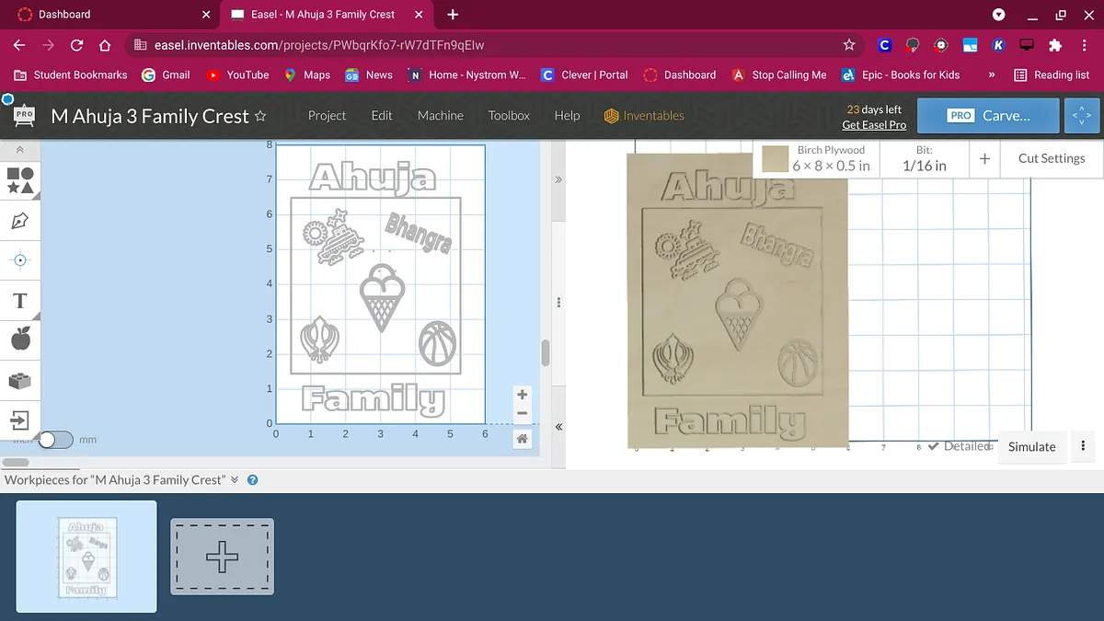Open the Reading list
This screenshot has height=621, width=1104.
(x=1051, y=75)
